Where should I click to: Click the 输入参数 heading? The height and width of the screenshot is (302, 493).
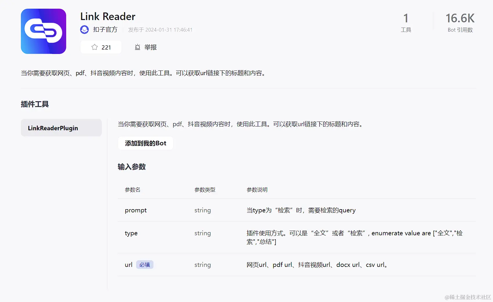pos(132,167)
